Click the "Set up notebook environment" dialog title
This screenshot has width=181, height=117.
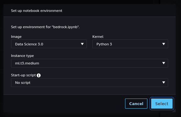coord(36,11)
